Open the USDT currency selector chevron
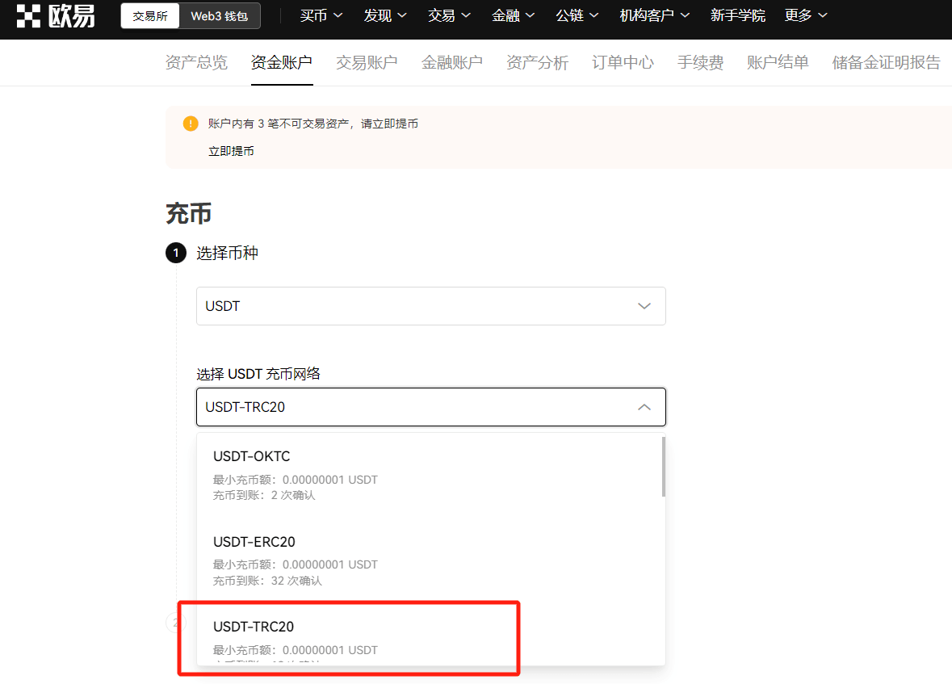This screenshot has height=684, width=952. [644, 306]
